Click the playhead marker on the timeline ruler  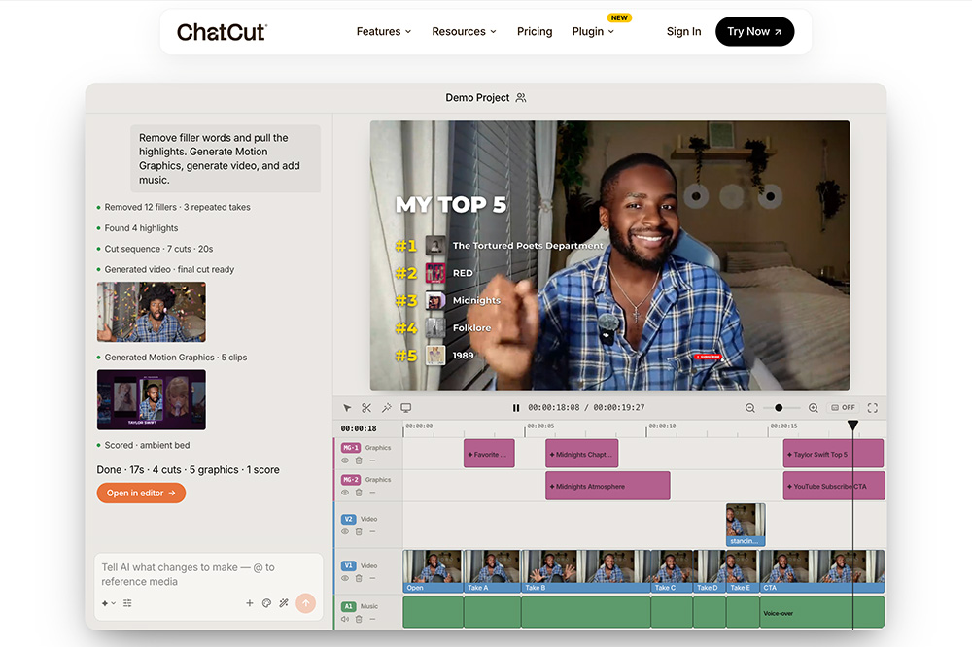(x=853, y=425)
